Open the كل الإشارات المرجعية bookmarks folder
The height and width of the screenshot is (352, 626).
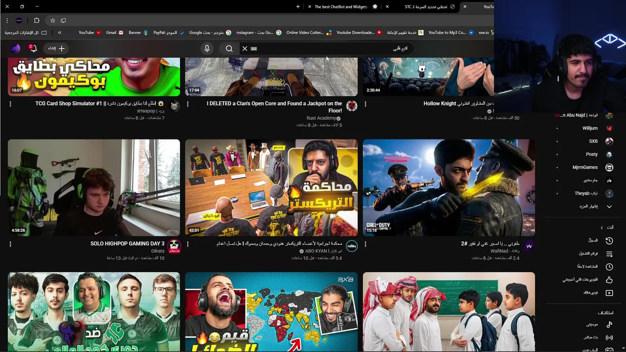[x=26, y=33]
